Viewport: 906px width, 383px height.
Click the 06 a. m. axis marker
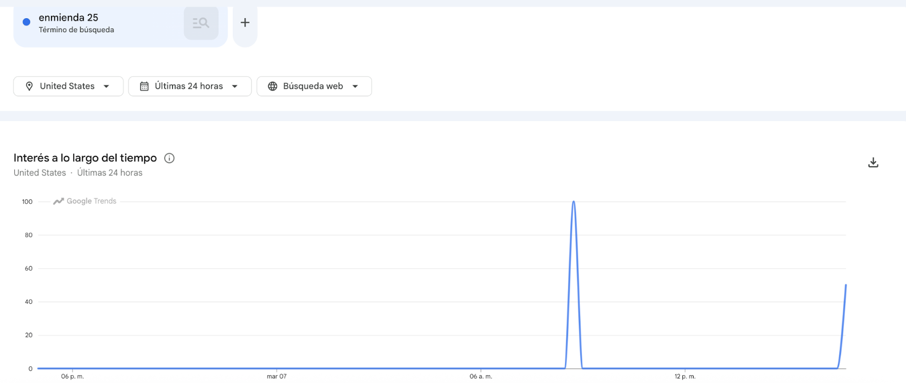pyautogui.click(x=481, y=376)
